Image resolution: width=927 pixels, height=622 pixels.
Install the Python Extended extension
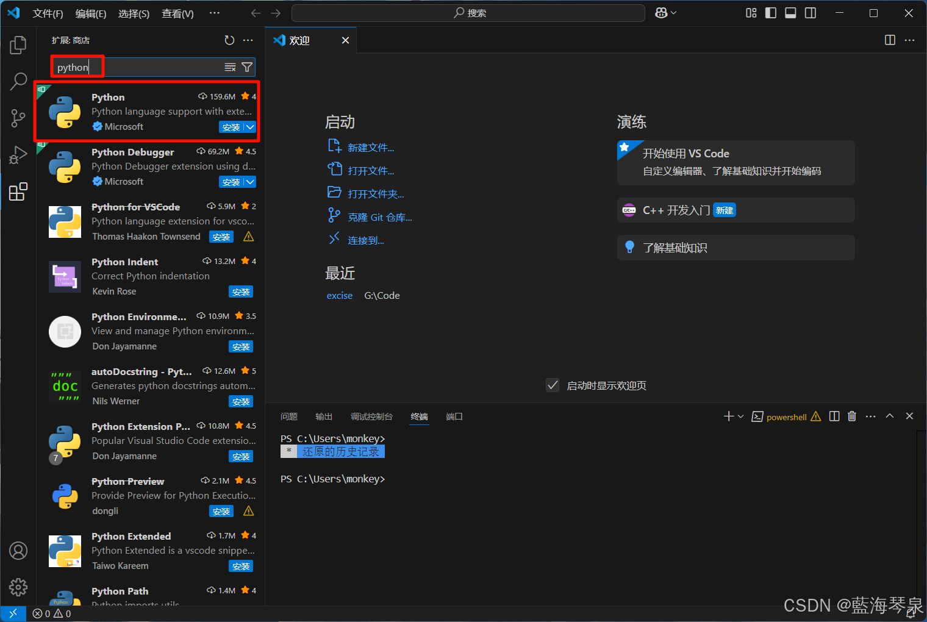click(x=241, y=566)
